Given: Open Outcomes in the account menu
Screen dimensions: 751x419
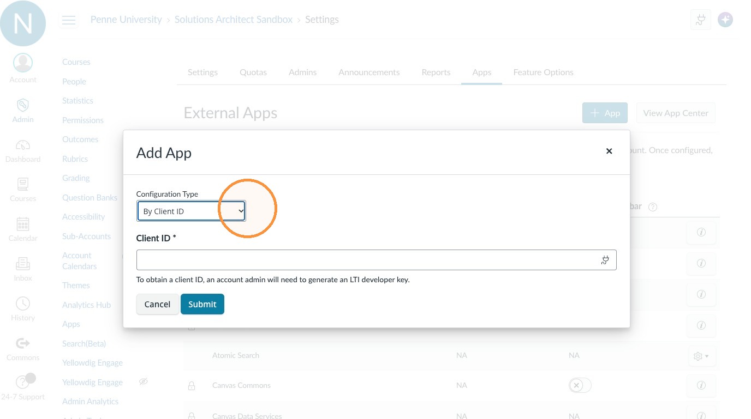Looking at the screenshot, I should pyautogui.click(x=80, y=139).
